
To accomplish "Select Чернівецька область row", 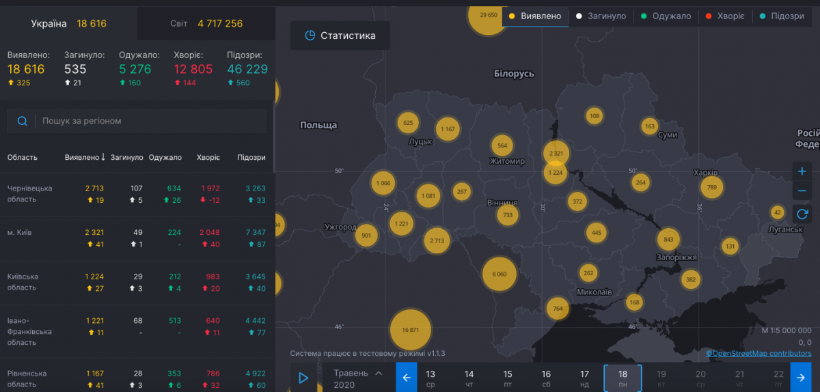I will click(137, 194).
